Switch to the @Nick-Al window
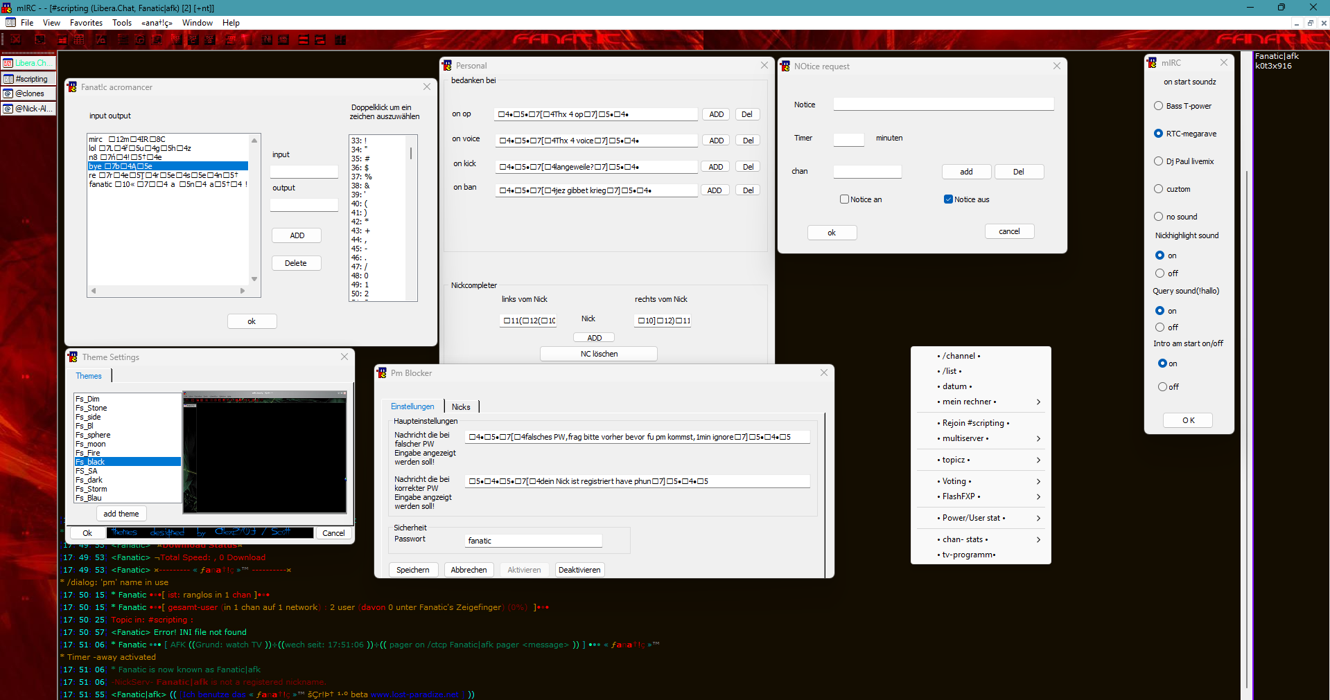This screenshot has width=1330, height=700. pos(28,109)
